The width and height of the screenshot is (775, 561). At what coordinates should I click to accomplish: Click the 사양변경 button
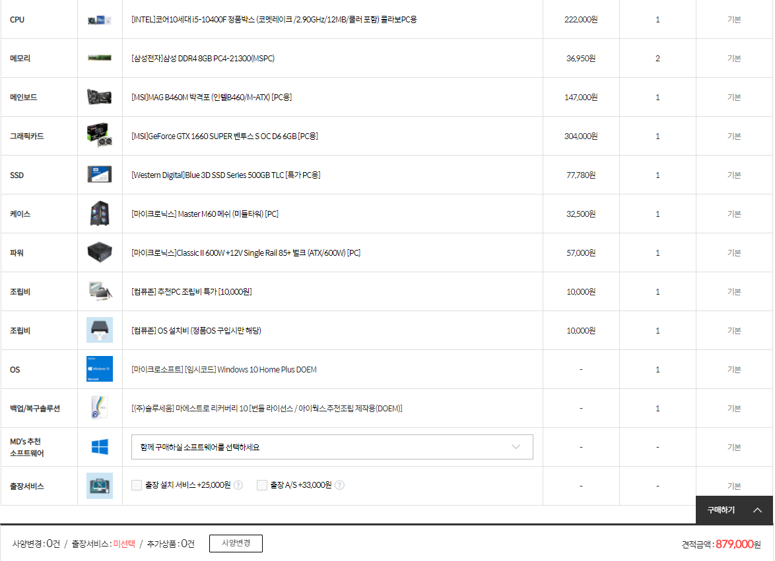[236, 543]
